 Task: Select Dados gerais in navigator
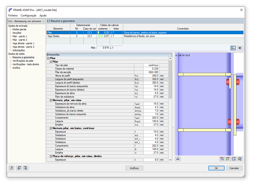tap(19, 29)
